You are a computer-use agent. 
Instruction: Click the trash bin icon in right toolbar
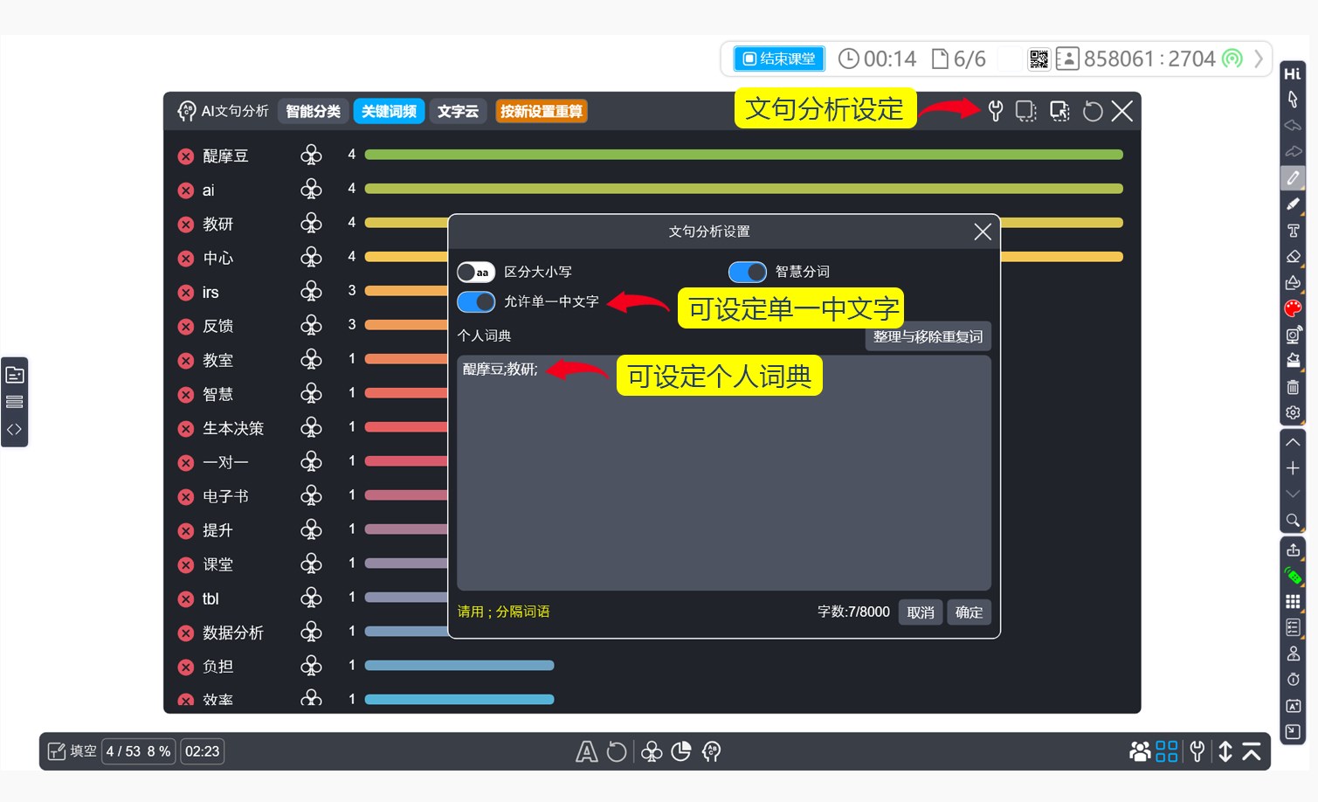click(1293, 387)
